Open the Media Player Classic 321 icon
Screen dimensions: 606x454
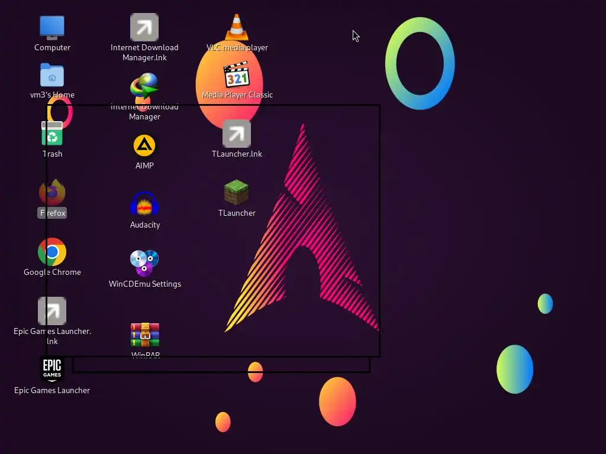[237, 74]
